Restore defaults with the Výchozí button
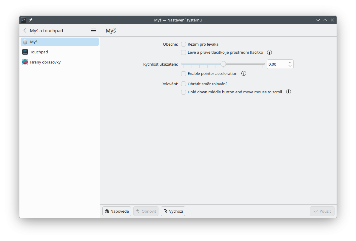This screenshot has width=356, height=241. pos(173,211)
